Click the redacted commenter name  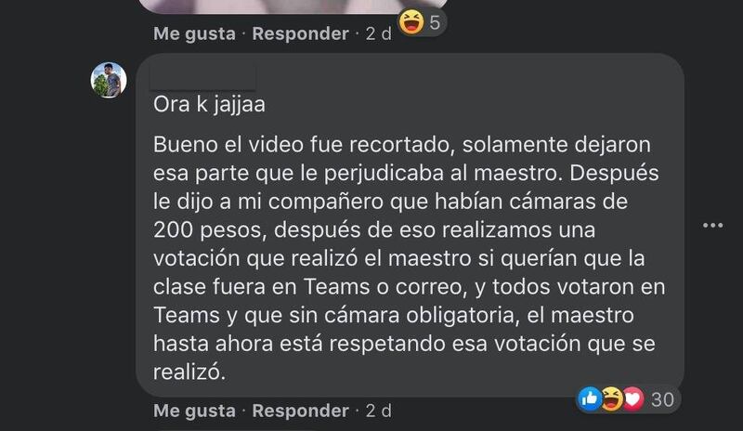(x=202, y=78)
